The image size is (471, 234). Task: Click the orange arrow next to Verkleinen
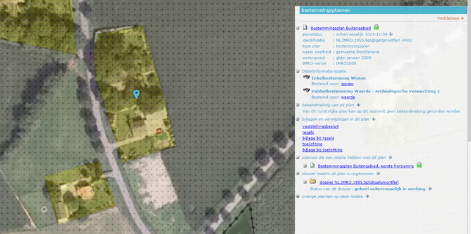pos(463,18)
